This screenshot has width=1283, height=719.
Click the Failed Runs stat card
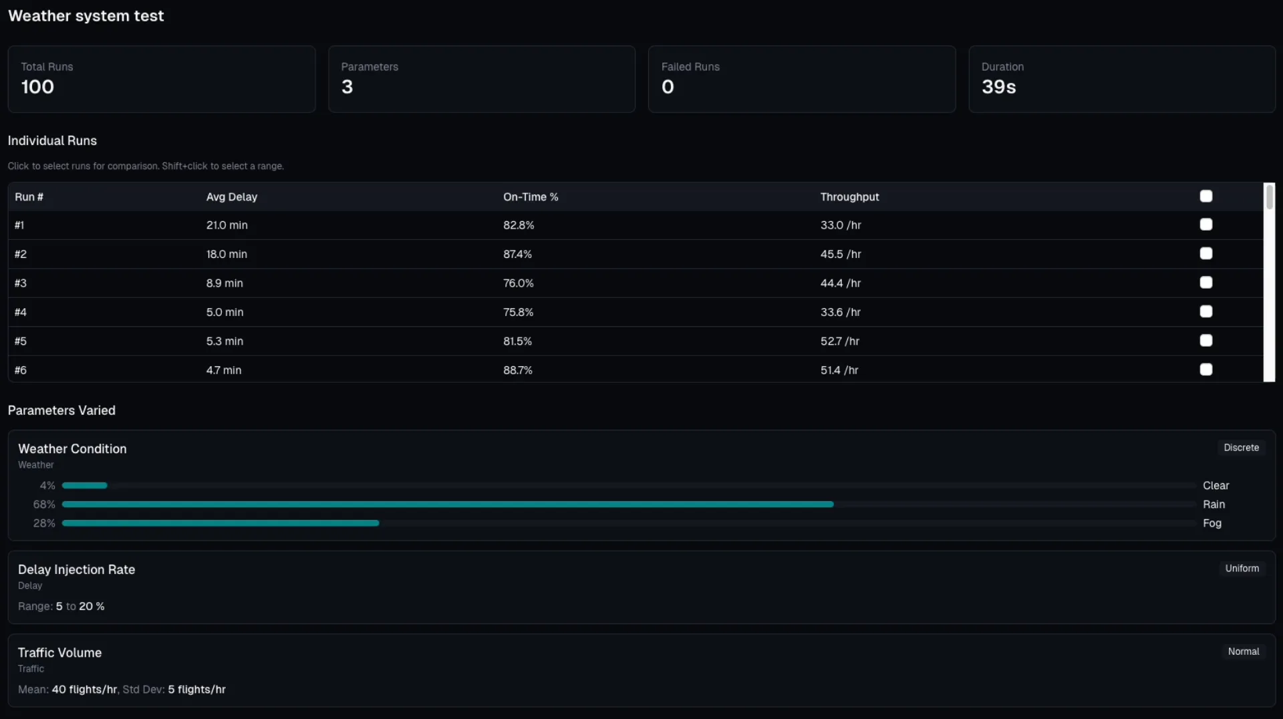click(x=802, y=78)
